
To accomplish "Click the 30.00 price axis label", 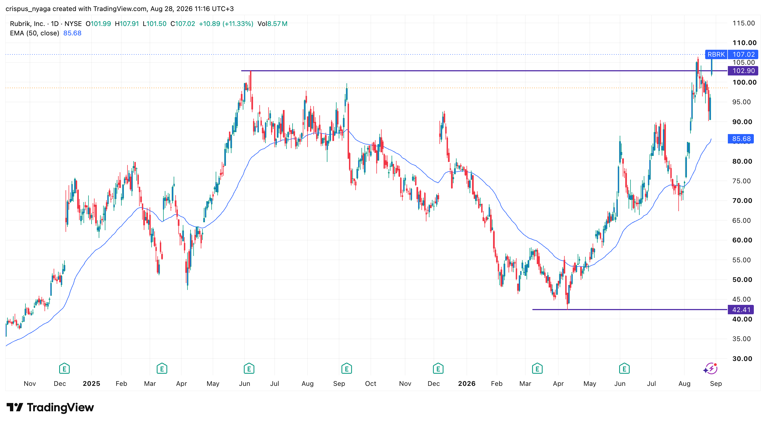I will pos(742,359).
